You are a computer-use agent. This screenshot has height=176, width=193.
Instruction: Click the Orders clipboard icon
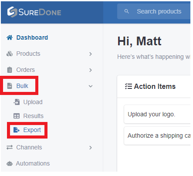coord(10,70)
